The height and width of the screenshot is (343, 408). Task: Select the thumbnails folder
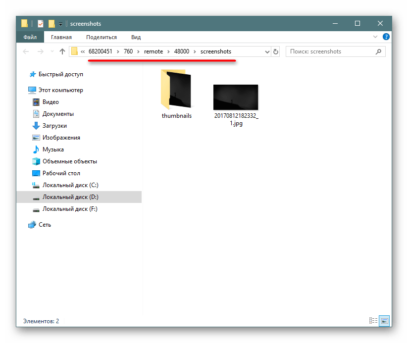(176, 94)
